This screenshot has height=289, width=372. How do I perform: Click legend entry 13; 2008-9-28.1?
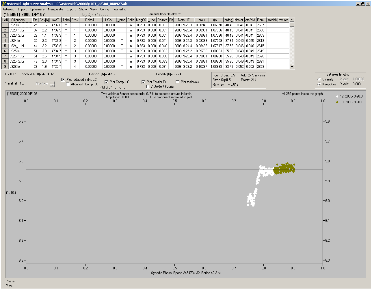click(x=349, y=102)
